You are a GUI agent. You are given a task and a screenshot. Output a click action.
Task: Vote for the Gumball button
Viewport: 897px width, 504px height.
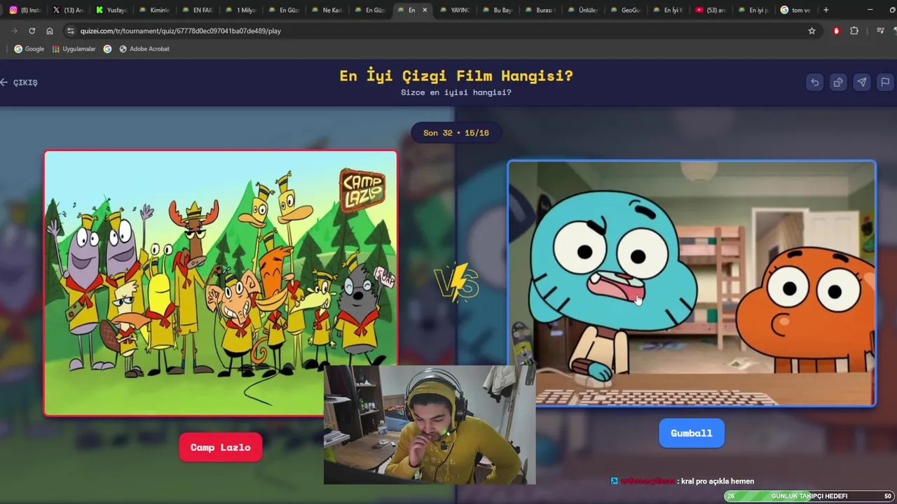coord(692,433)
